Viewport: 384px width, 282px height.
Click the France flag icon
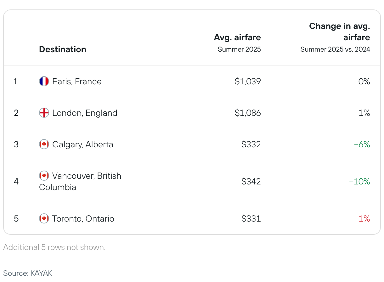44,82
